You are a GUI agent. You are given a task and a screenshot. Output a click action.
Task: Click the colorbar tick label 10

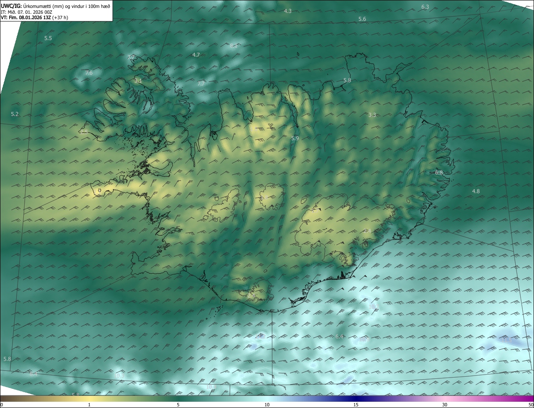click(267, 405)
